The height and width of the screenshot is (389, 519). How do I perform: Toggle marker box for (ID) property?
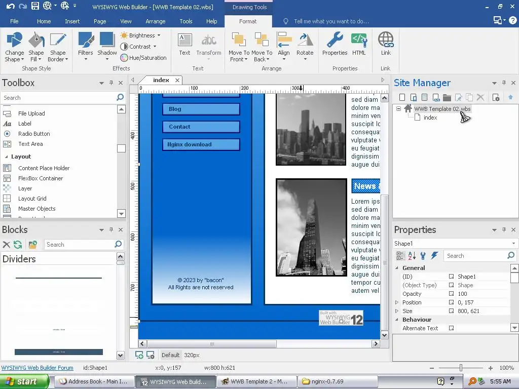451,276
